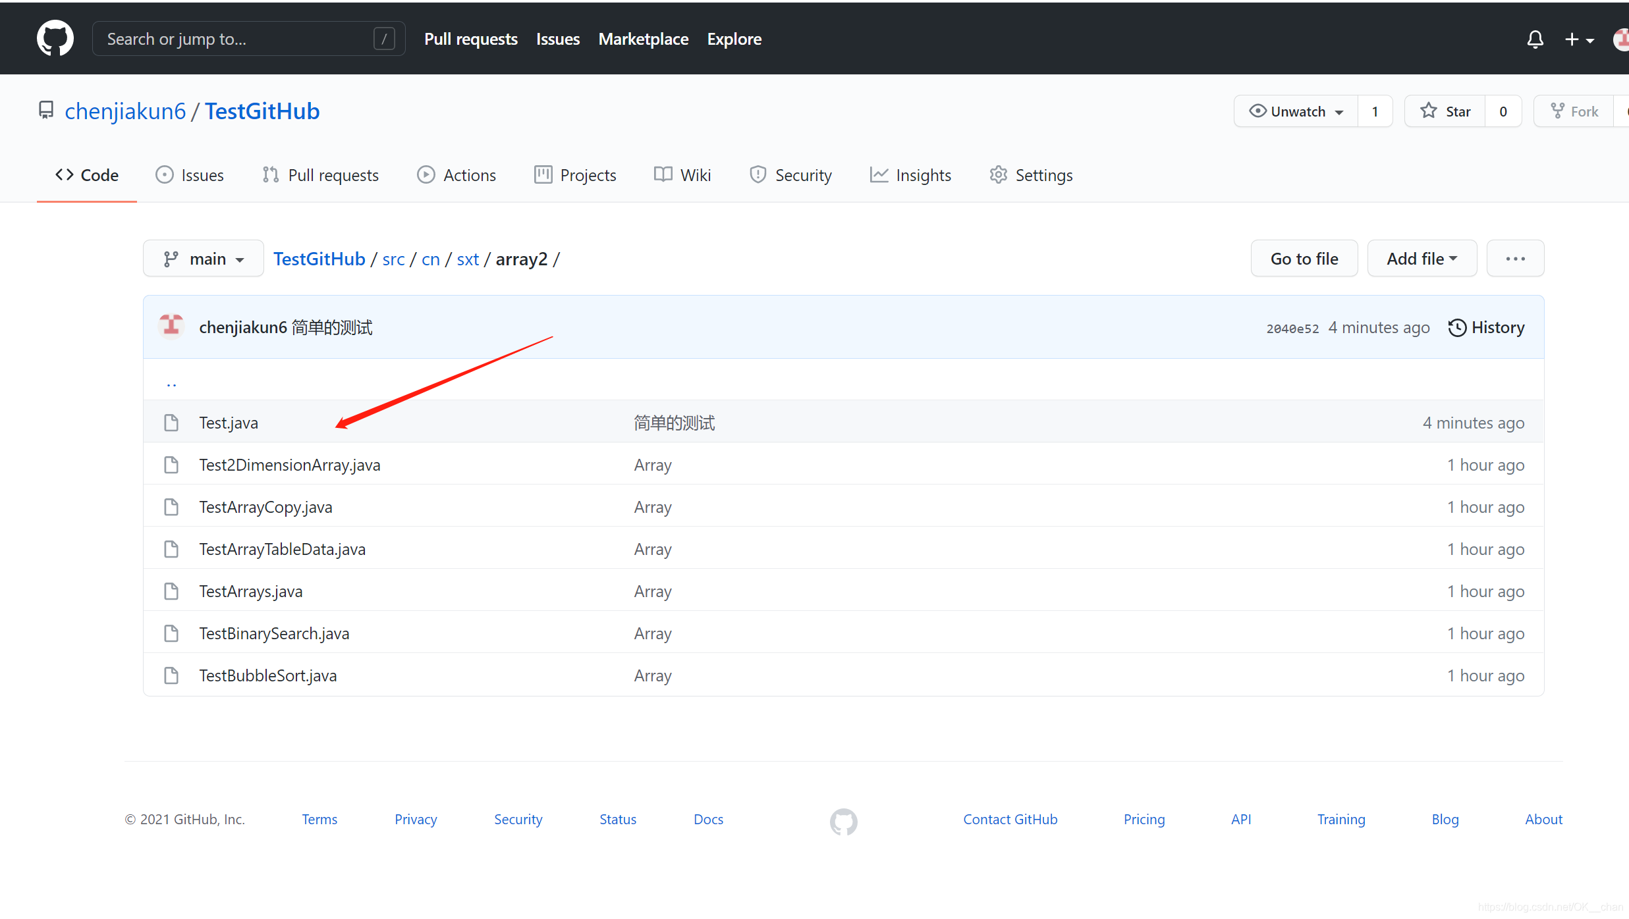This screenshot has height=919, width=1629.
Task: Click the footer GitHub logo
Action: point(843,821)
